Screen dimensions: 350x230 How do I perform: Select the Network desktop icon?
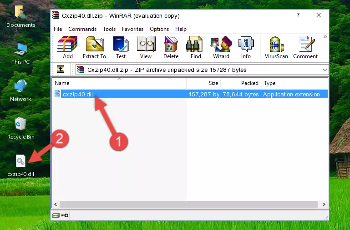pyautogui.click(x=20, y=90)
